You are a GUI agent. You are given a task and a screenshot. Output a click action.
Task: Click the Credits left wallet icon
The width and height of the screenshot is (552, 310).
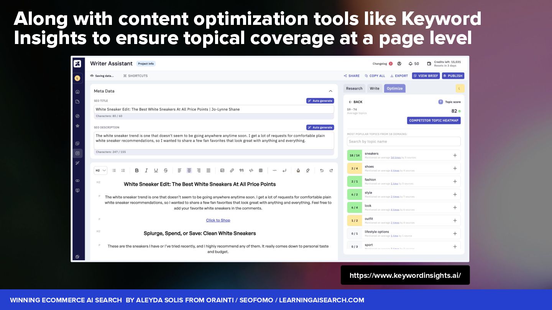click(430, 64)
